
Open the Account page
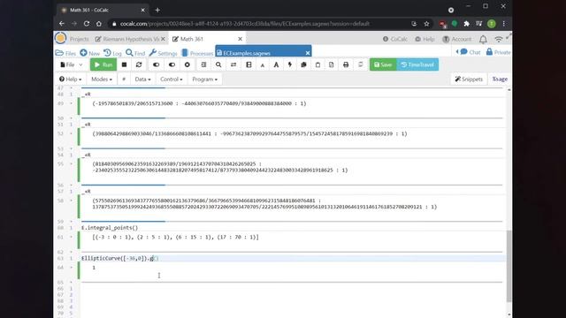click(x=457, y=39)
